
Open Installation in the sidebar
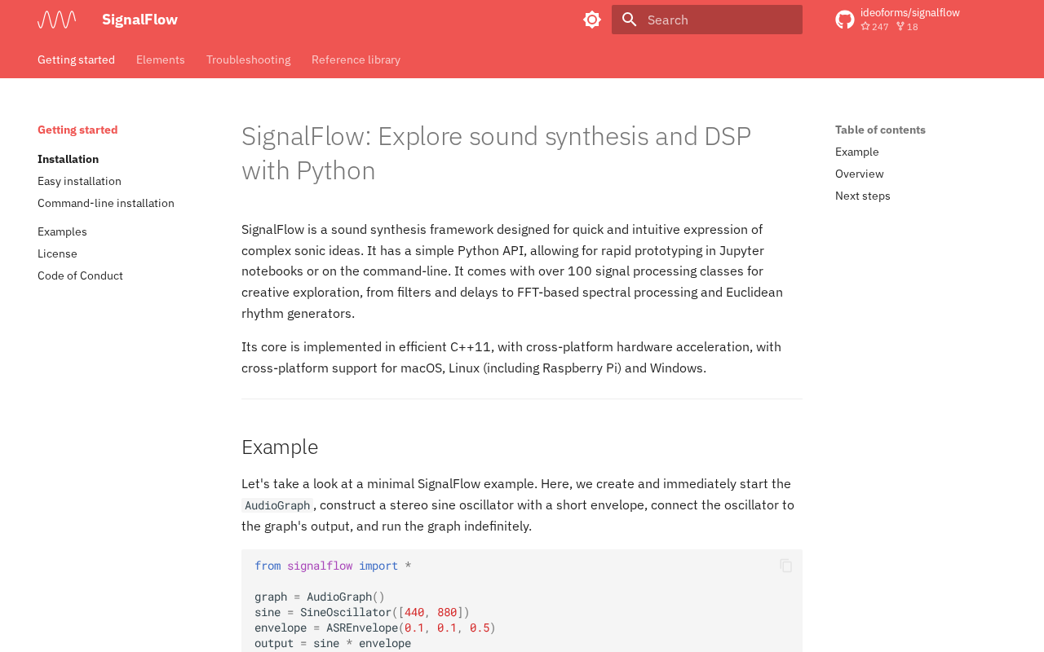coord(68,159)
